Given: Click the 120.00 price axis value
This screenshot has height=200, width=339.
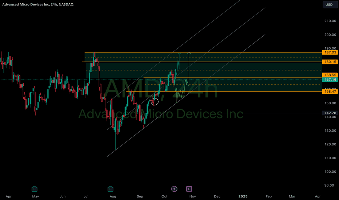Looking at the screenshot, I should 330,144.
